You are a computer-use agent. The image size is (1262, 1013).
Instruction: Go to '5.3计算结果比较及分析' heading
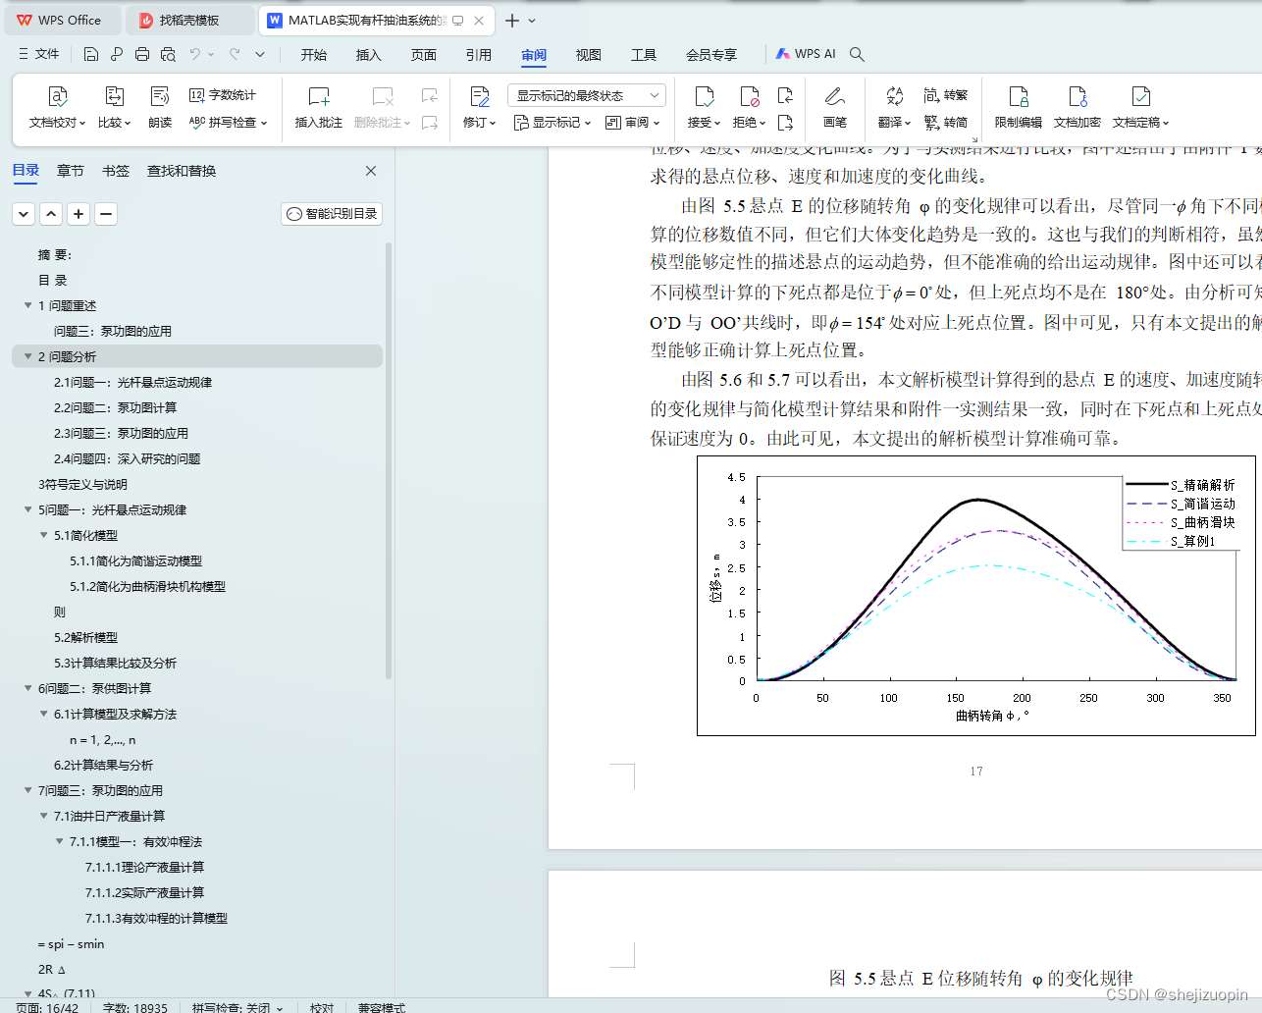[x=115, y=663]
